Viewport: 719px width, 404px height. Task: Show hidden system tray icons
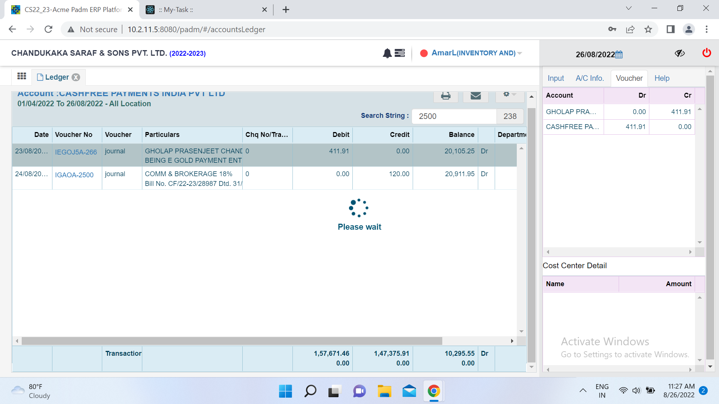click(x=583, y=391)
